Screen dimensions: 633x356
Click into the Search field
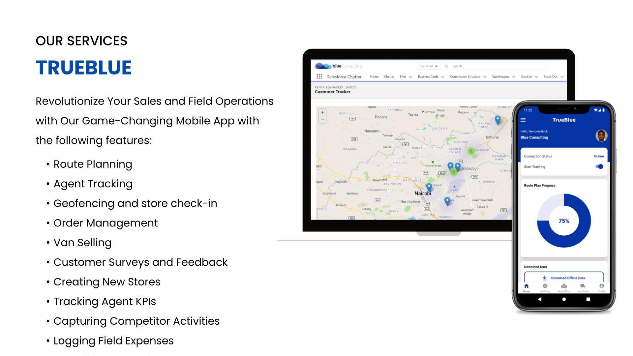tap(493, 66)
